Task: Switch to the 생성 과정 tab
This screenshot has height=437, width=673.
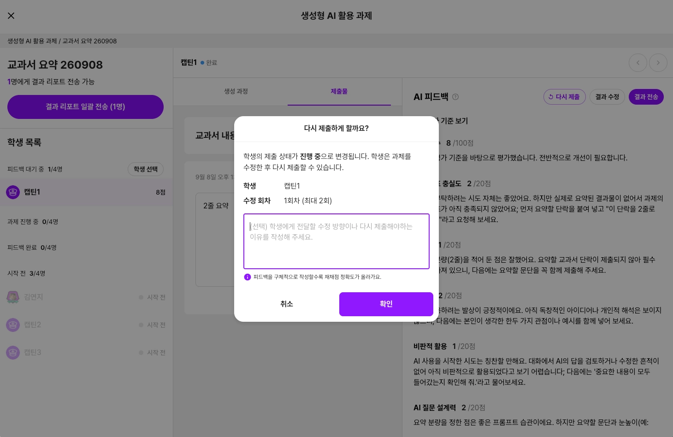Action: pos(236,91)
